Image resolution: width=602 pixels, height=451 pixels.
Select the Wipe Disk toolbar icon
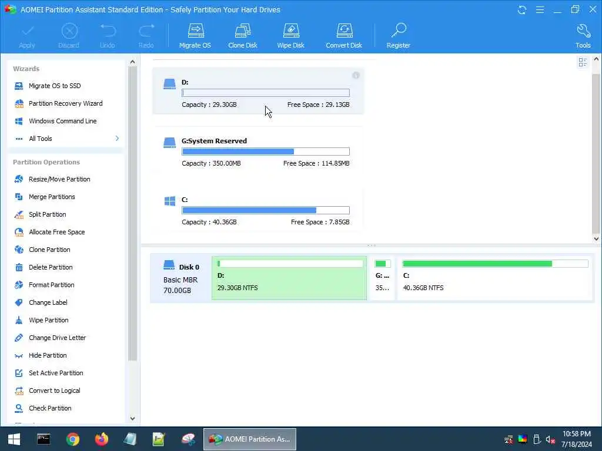click(x=290, y=36)
